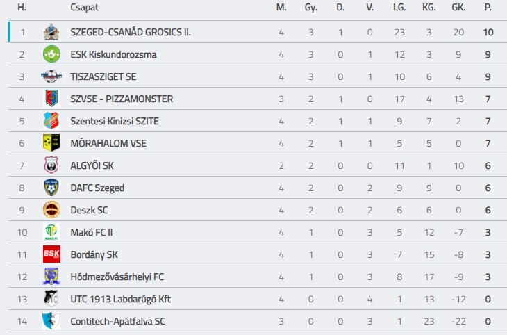This screenshot has height=335, width=507.
Task: Click the red BSK Bordány logo
Action: [x=51, y=254]
